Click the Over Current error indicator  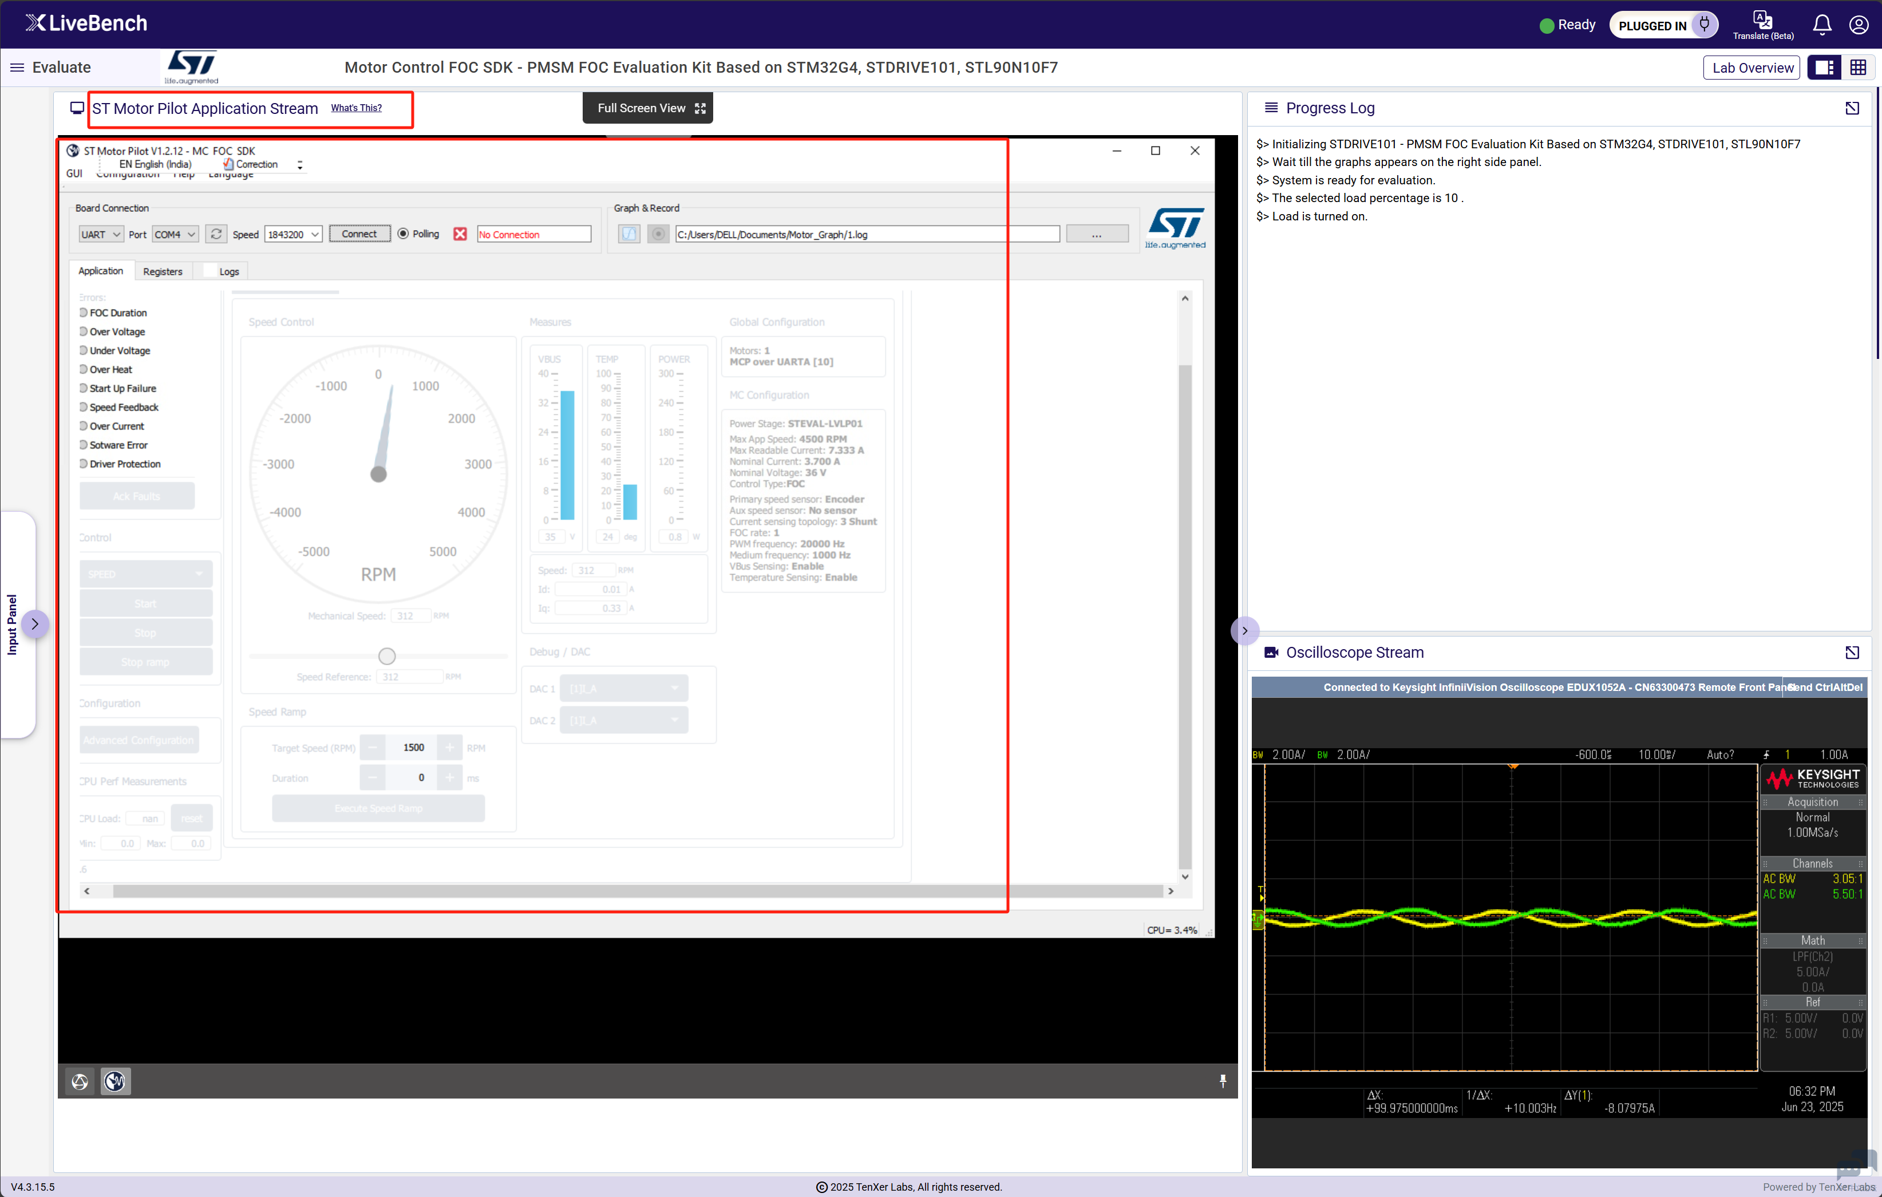click(84, 426)
